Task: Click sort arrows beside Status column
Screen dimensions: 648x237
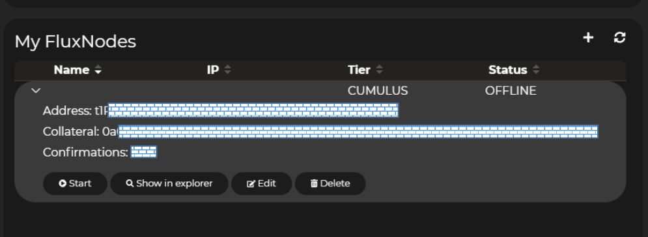Action: click(x=536, y=70)
